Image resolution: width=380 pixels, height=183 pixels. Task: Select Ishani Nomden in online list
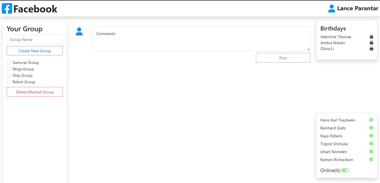tap(333, 152)
